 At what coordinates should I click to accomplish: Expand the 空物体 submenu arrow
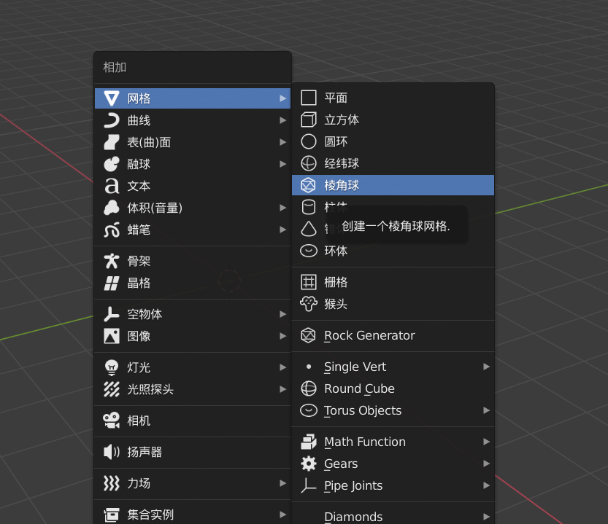(x=283, y=314)
